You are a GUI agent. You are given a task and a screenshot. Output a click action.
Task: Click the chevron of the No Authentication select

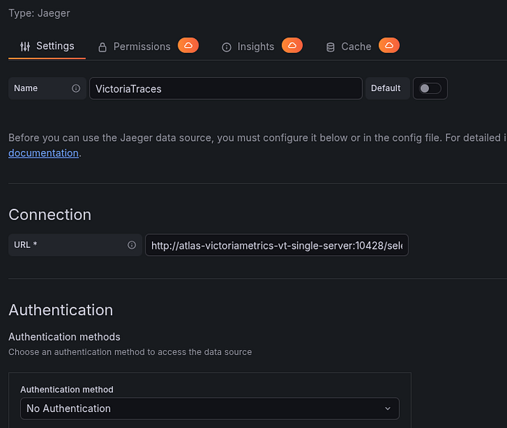[387, 408]
